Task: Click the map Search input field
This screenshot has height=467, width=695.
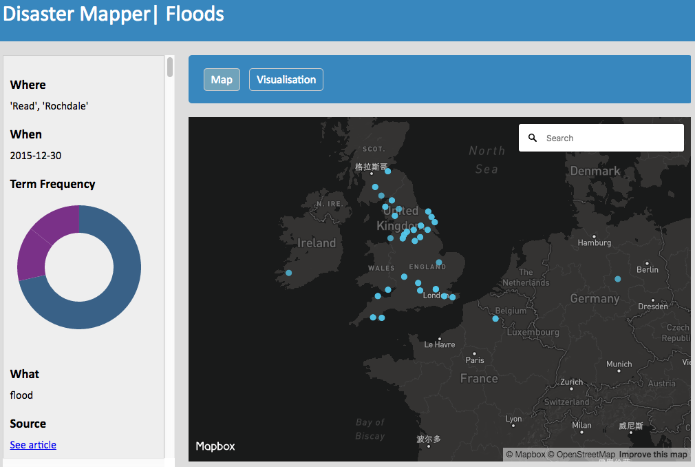Action: tap(609, 138)
